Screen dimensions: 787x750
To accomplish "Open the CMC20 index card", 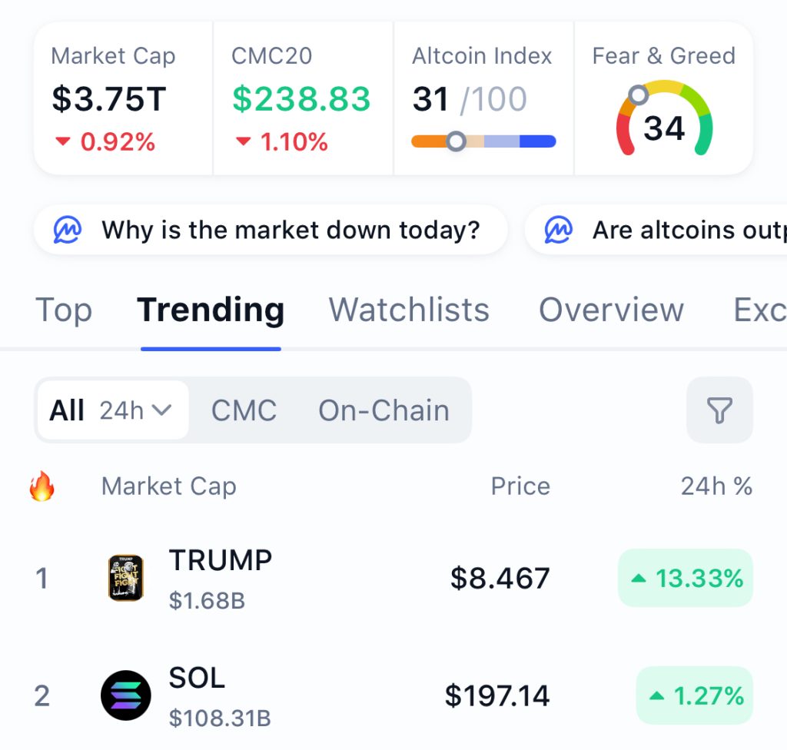I will pyautogui.click(x=302, y=98).
